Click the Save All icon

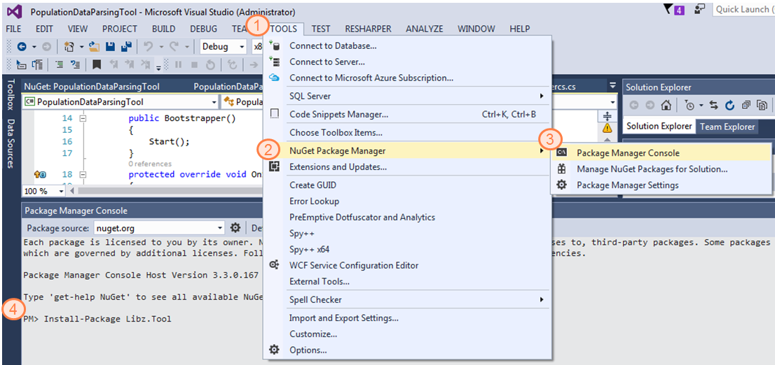coord(126,47)
